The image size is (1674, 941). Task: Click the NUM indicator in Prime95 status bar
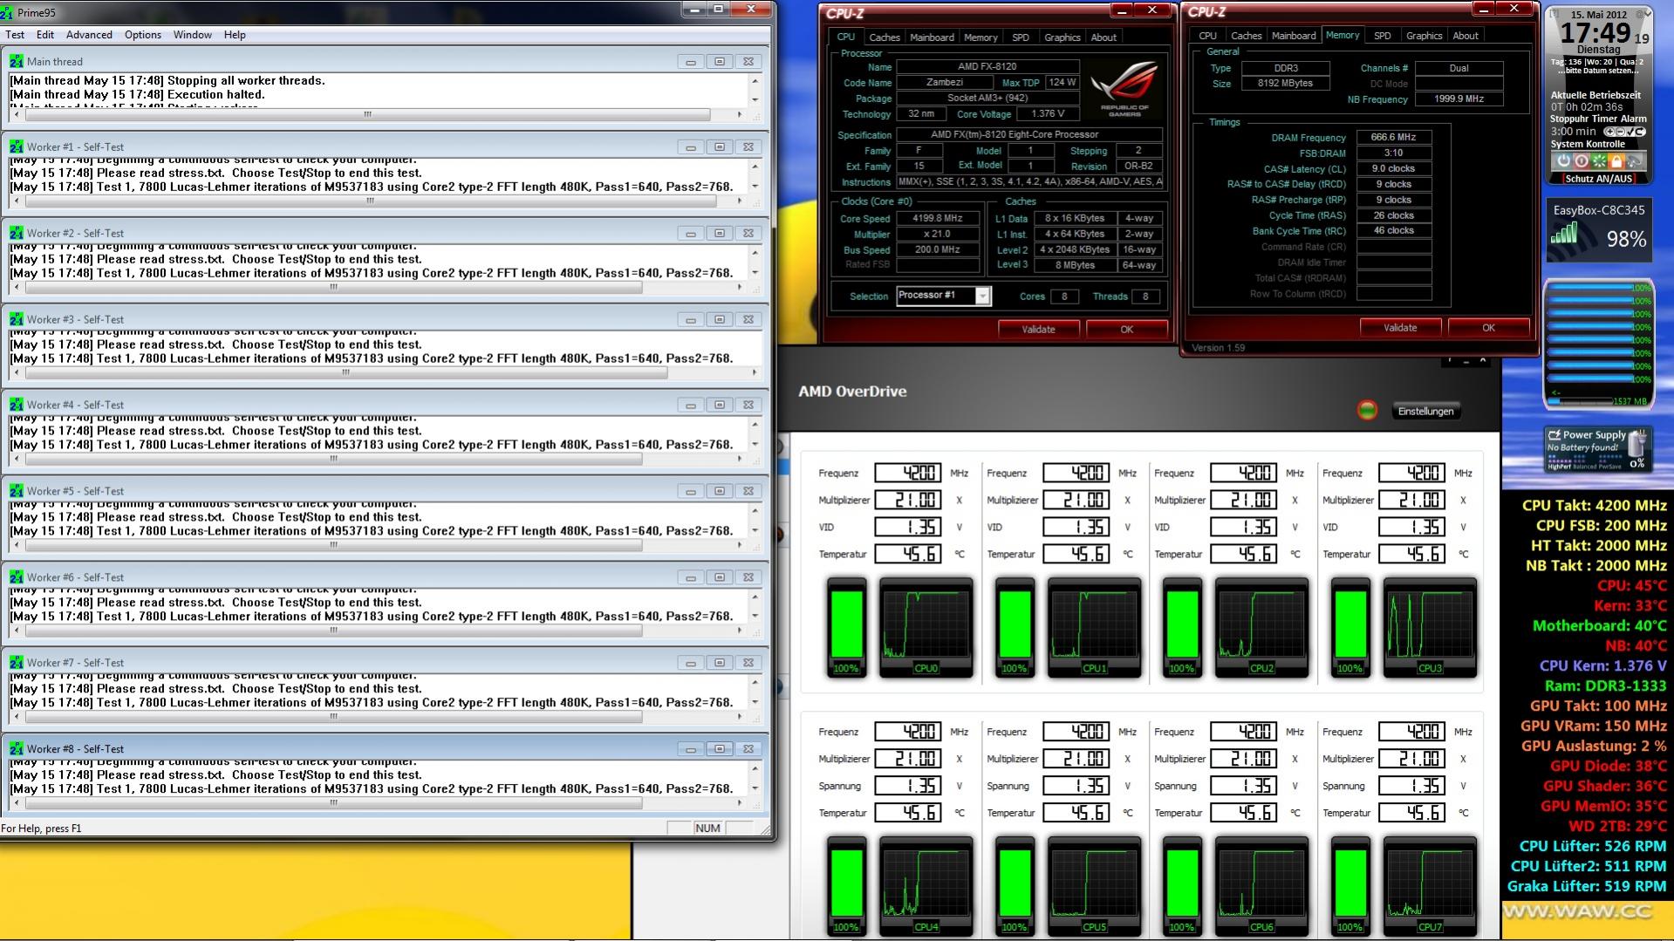(x=708, y=828)
